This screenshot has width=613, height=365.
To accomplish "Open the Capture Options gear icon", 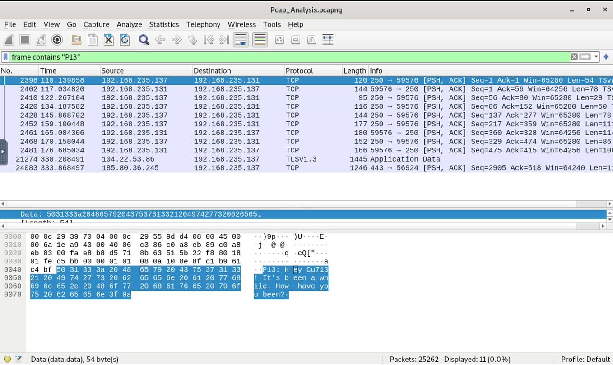I will tap(57, 40).
